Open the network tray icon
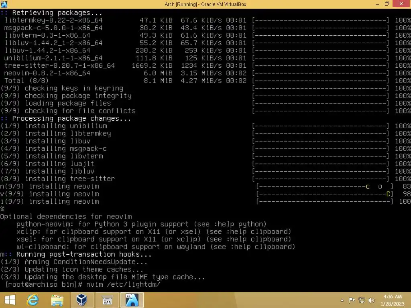This screenshot has height=308, width=411. (362, 300)
